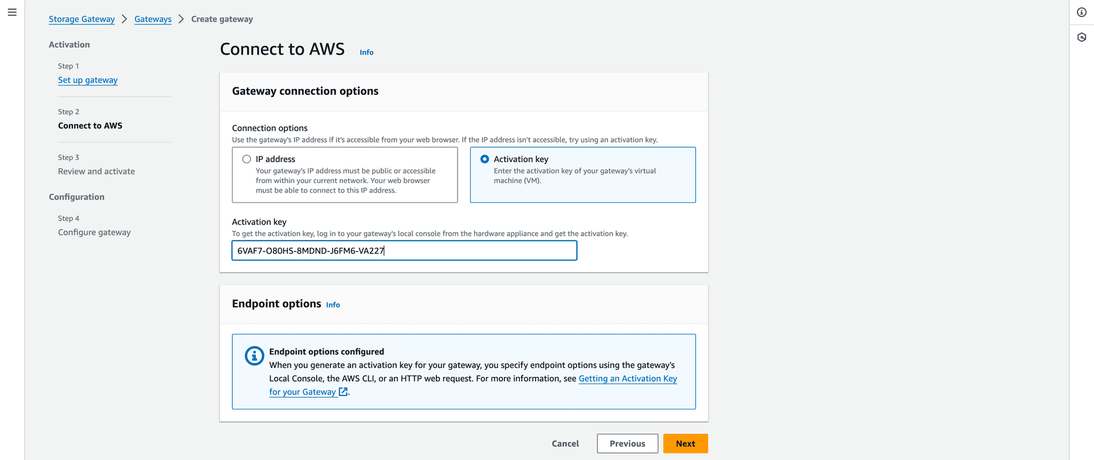Click the Activation key input field

point(405,251)
